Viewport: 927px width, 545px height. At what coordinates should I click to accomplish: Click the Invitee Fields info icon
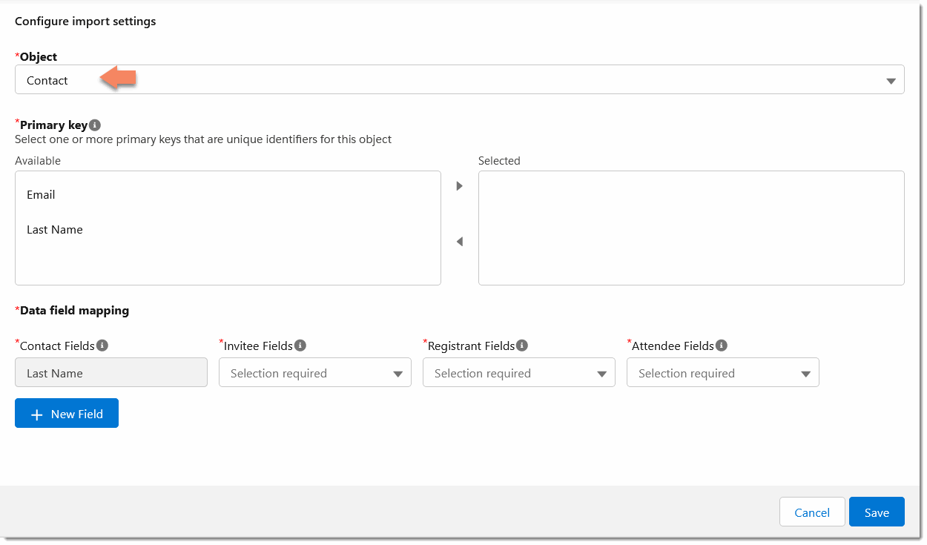[x=300, y=345]
